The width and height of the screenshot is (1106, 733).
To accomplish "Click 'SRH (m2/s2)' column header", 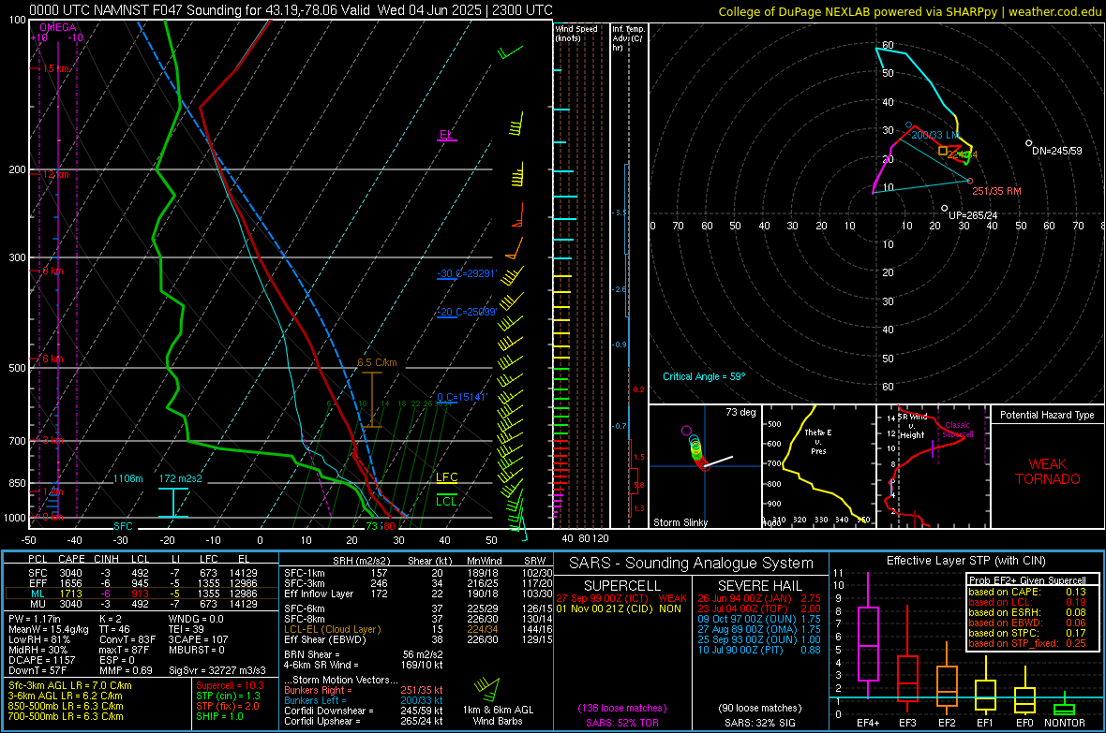I will 361,561.
